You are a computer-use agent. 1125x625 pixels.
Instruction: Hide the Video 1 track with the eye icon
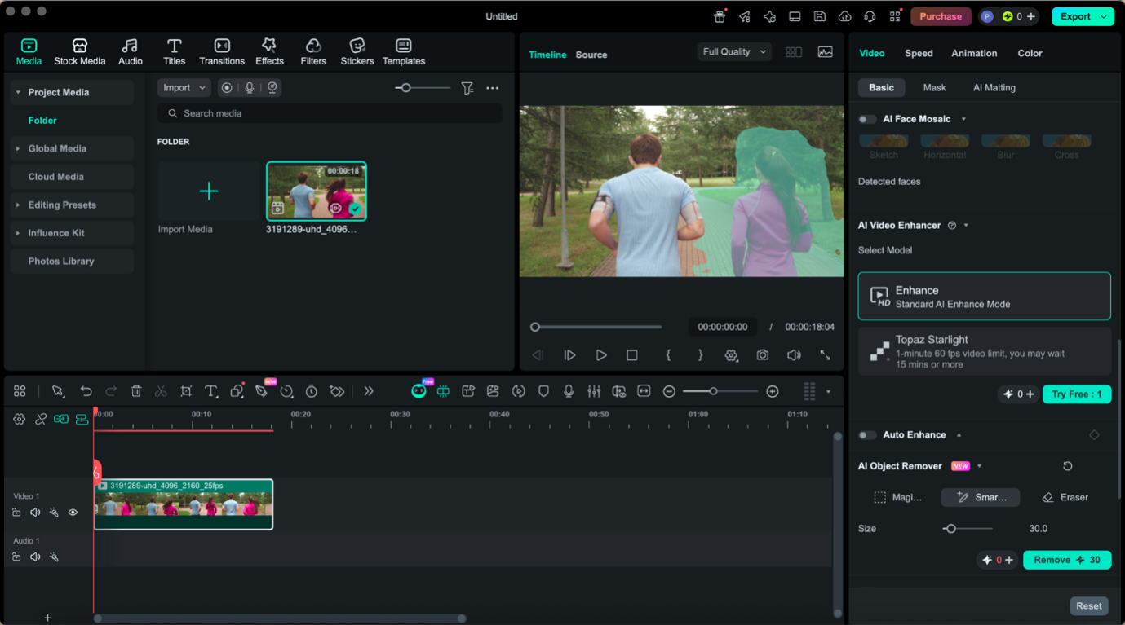73,512
